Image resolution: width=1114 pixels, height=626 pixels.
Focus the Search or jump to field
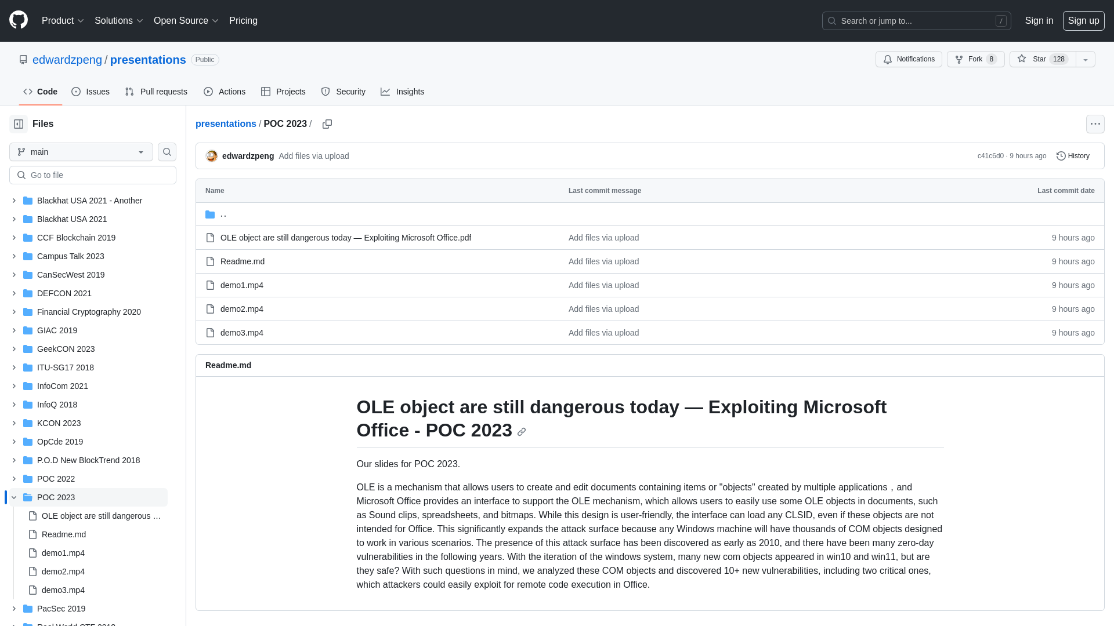tap(916, 21)
